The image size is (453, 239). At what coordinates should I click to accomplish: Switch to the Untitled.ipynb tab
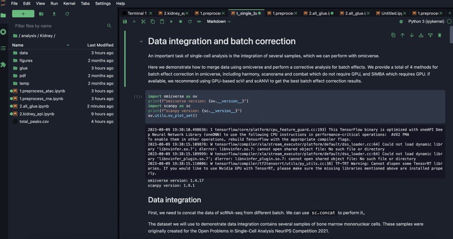click(391, 13)
